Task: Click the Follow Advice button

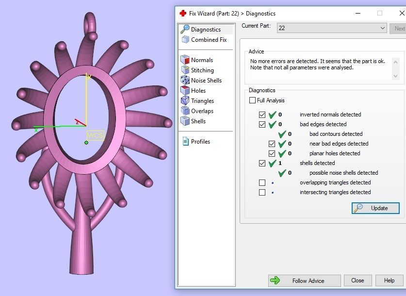Action: coord(304,280)
